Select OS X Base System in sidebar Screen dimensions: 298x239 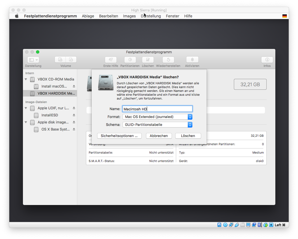tap(55, 129)
